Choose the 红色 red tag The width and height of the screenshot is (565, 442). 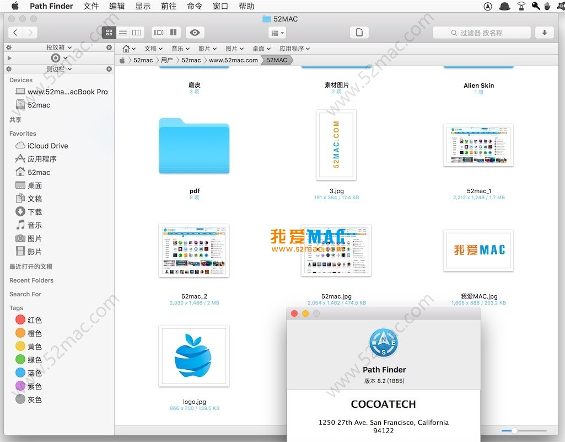29,320
